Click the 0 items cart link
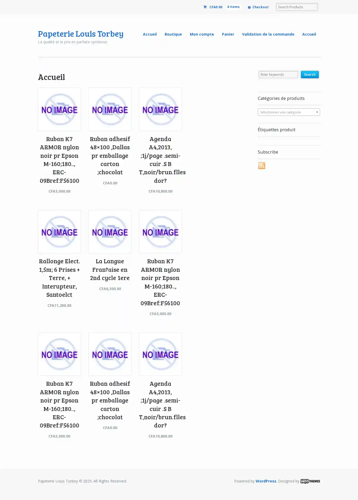 (233, 7)
